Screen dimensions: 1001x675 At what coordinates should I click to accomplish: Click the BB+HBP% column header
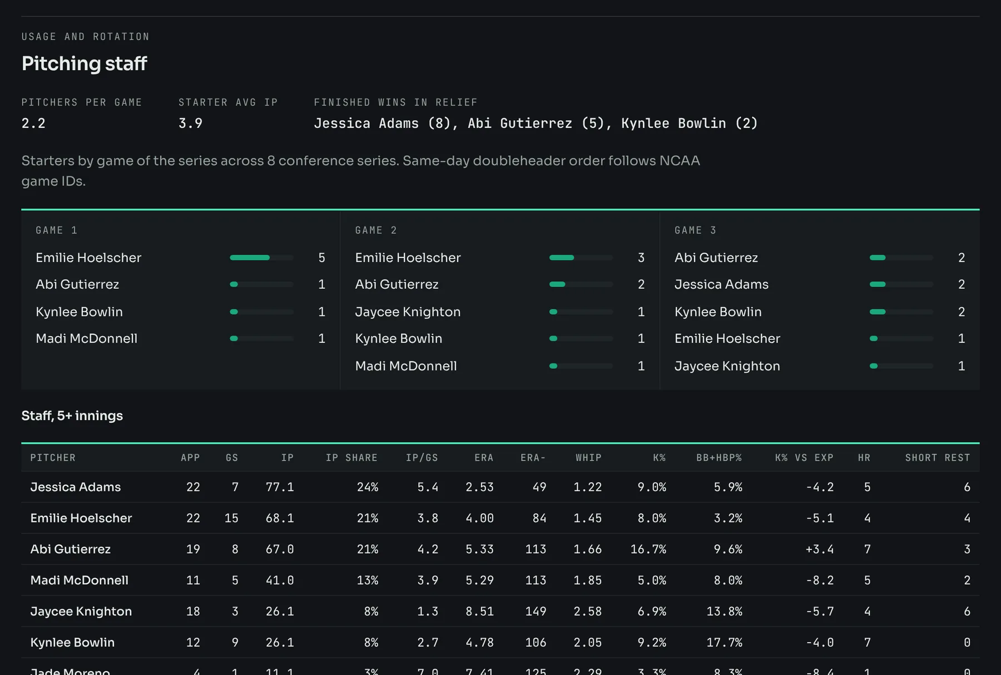click(x=719, y=457)
